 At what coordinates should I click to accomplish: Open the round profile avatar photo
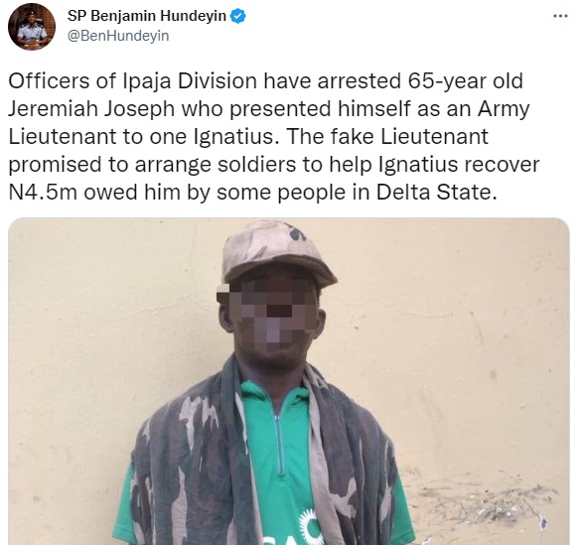click(32, 27)
